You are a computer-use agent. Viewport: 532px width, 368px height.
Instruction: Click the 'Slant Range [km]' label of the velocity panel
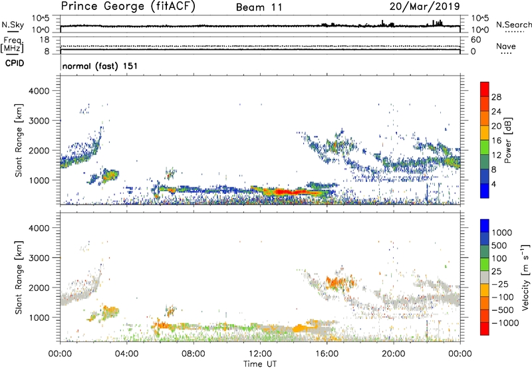(x=19, y=277)
